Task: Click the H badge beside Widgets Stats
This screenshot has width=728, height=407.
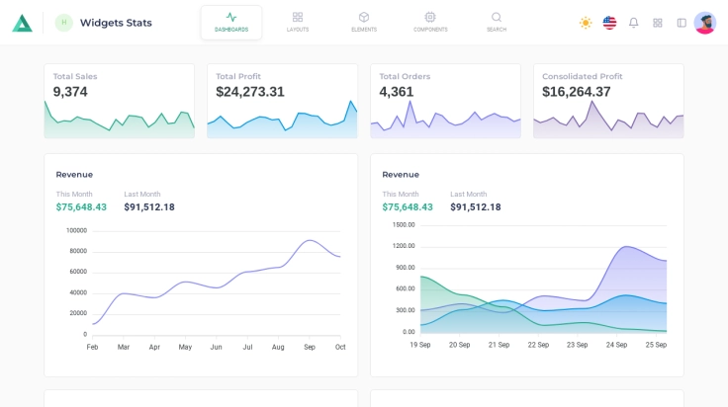Action: click(64, 23)
